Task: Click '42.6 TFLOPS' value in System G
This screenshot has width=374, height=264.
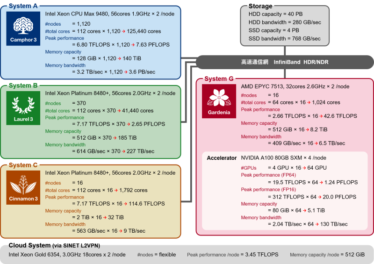Action: (340, 116)
